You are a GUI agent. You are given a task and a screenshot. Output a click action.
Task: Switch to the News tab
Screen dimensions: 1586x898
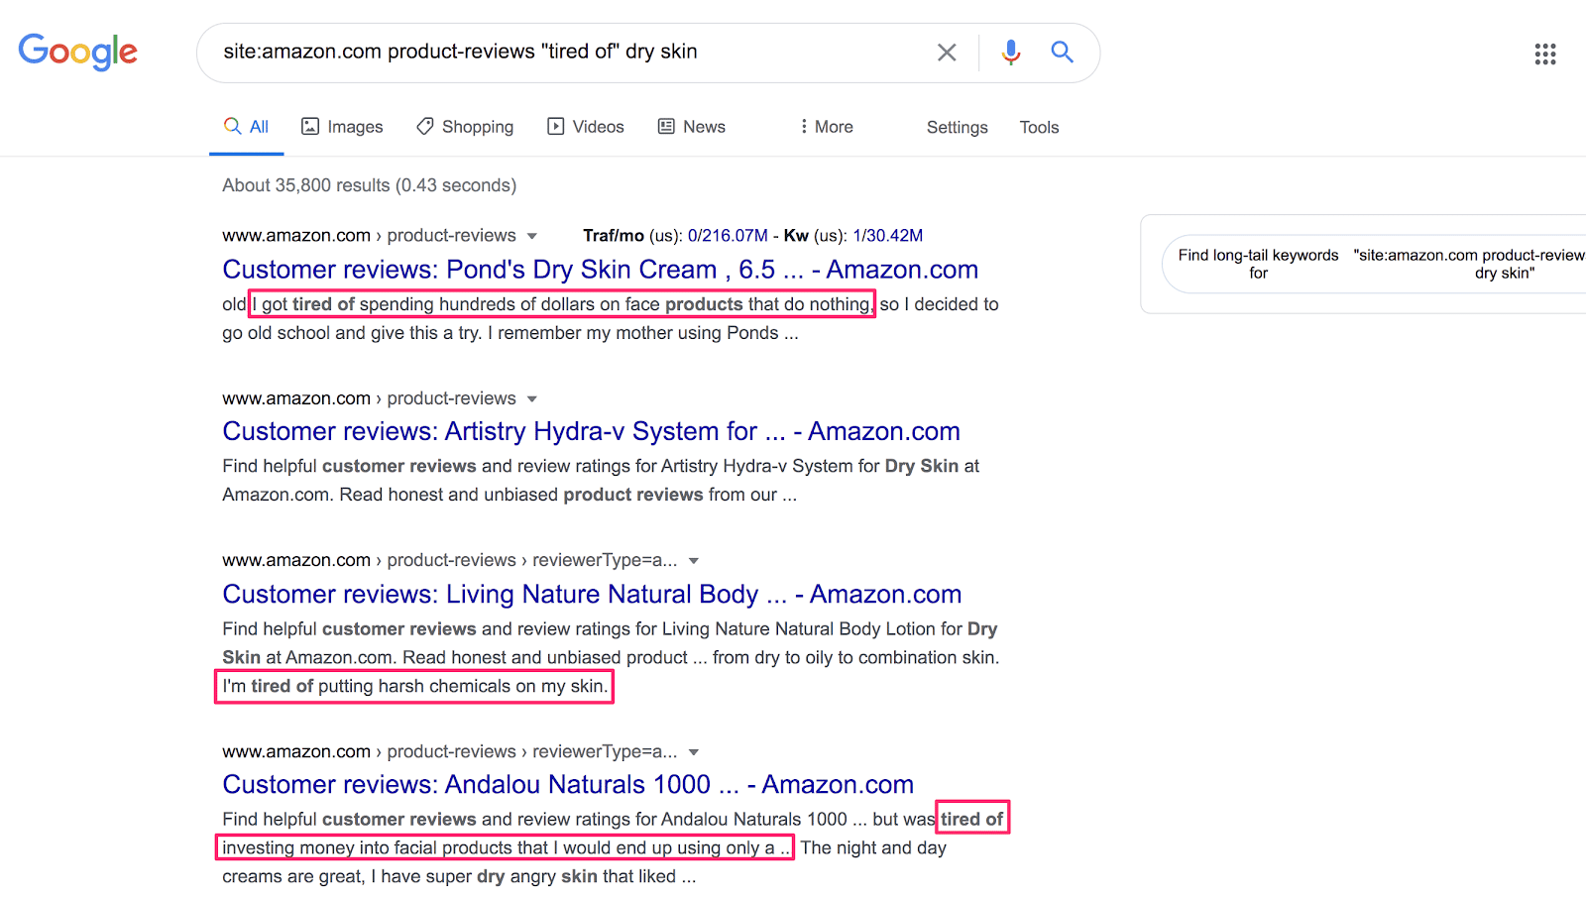[x=692, y=127]
